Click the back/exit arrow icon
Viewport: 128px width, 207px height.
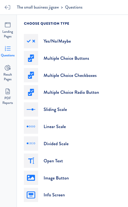point(7,7)
